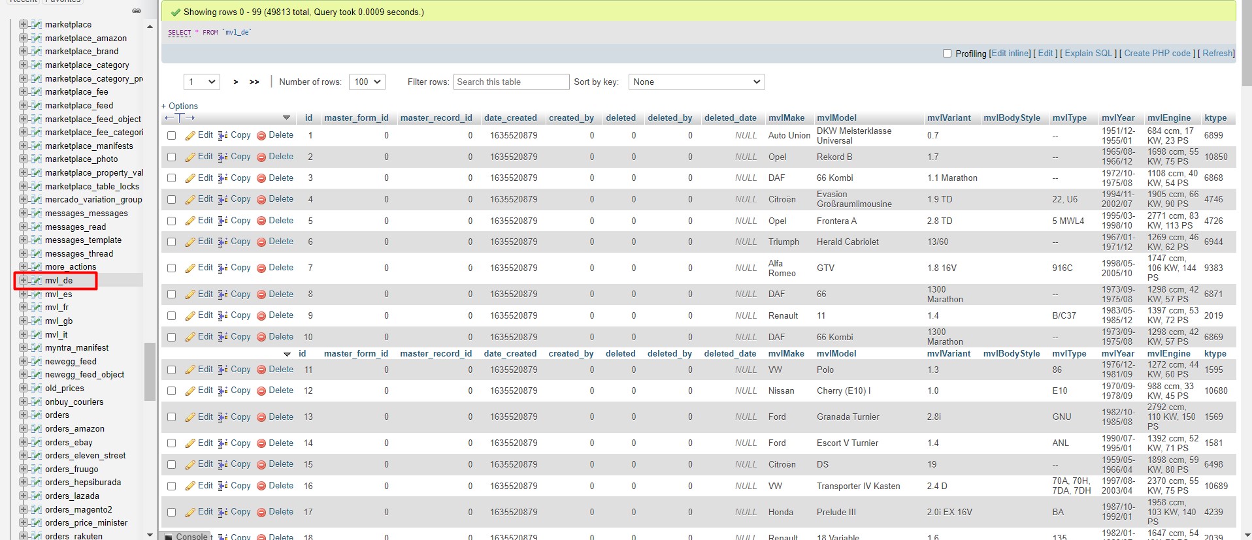The height and width of the screenshot is (540, 1252).
Task: Expand the messages_thread table node
Action: [x=23, y=253]
